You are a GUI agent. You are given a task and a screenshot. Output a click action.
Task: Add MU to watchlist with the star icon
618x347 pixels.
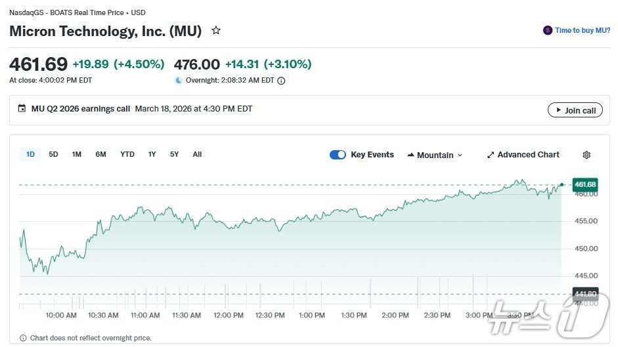click(x=216, y=30)
